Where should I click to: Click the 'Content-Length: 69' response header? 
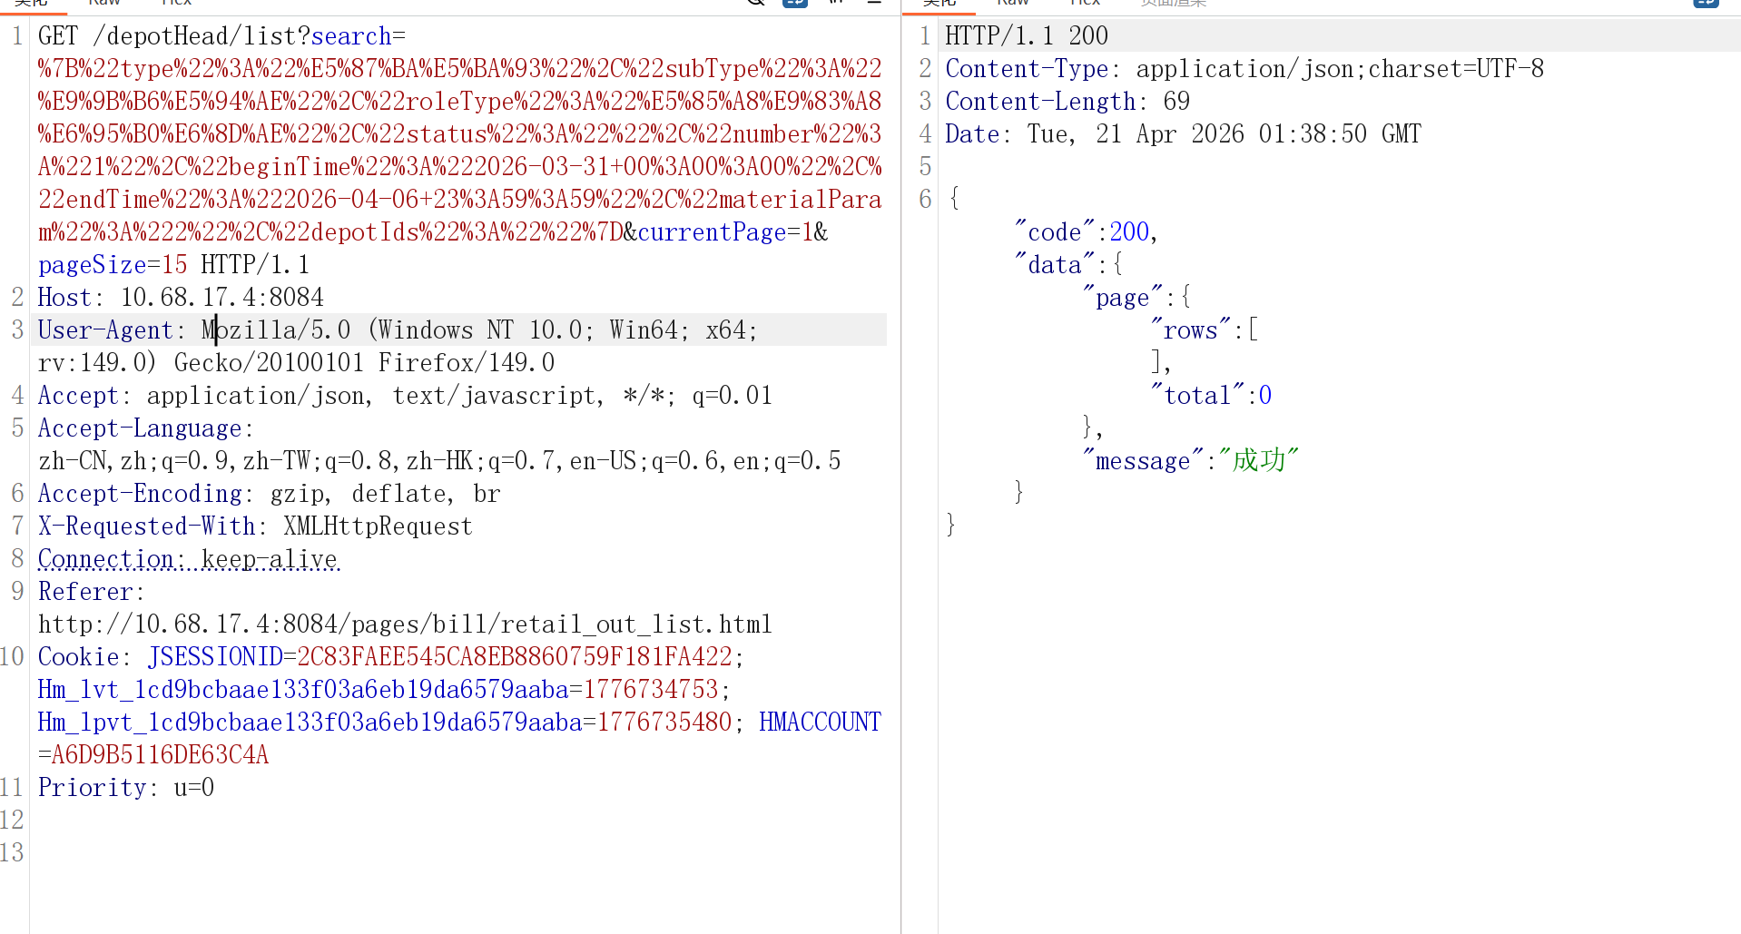click(1067, 102)
